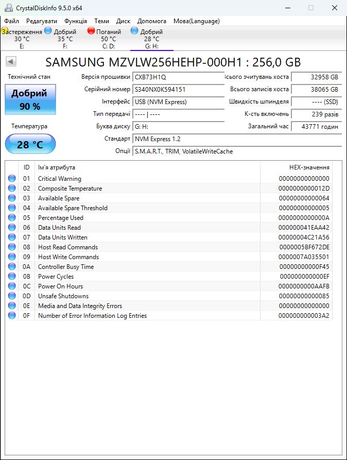The height and width of the screenshot is (460, 347).
Task: Click the standard field NVM Express 1.2
Action: point(237,139)
